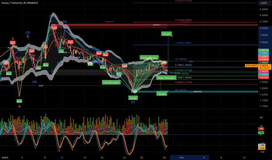The height and width of the screenshot is (160, 272).
Task: Click the blue 1.4355 price tag
Action: tap(264, 74)
